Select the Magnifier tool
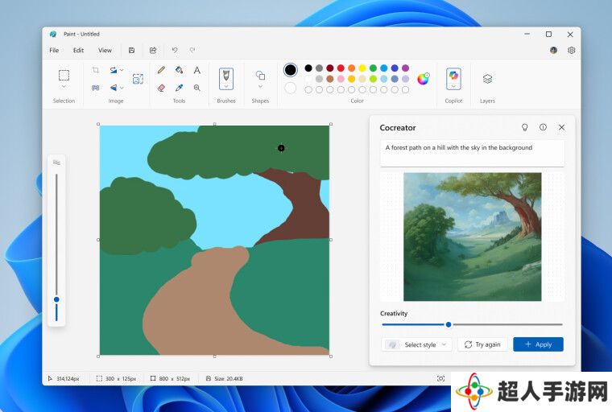 [x=197, y=88]
